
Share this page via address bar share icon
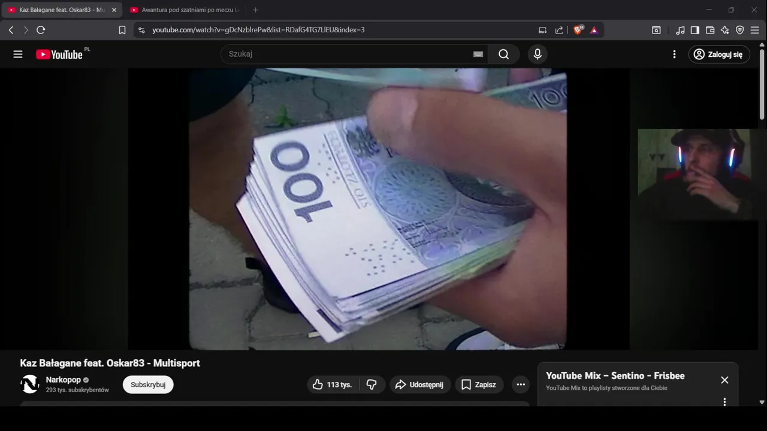[559, 30]
